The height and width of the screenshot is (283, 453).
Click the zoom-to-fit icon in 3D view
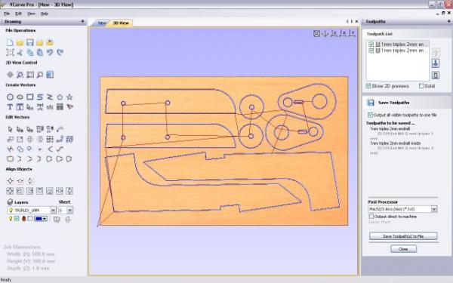316,33
